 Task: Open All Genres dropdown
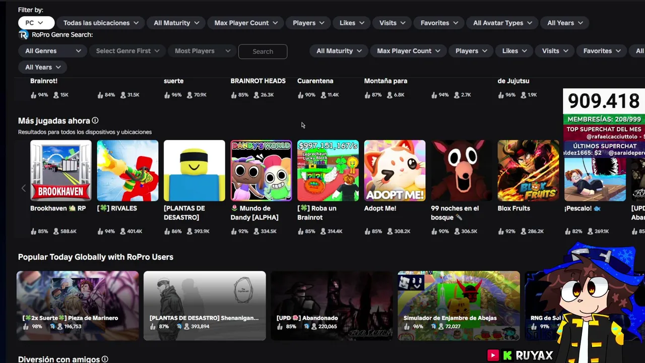53,51
